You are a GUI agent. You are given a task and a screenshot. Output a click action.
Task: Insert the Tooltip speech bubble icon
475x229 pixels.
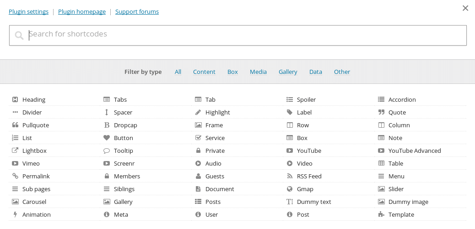pos(106,151)
